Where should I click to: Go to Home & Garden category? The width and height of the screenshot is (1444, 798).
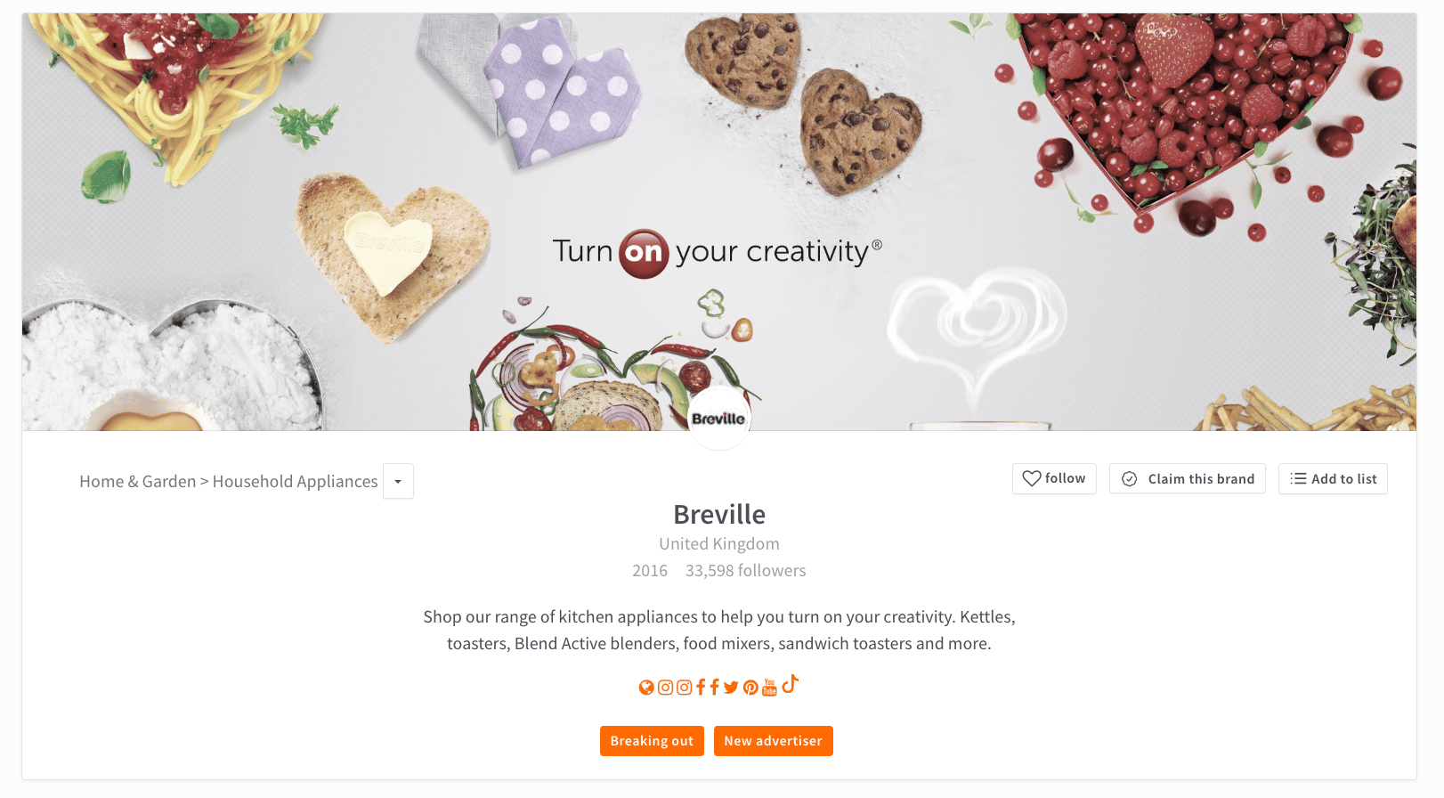click(137, 481)
